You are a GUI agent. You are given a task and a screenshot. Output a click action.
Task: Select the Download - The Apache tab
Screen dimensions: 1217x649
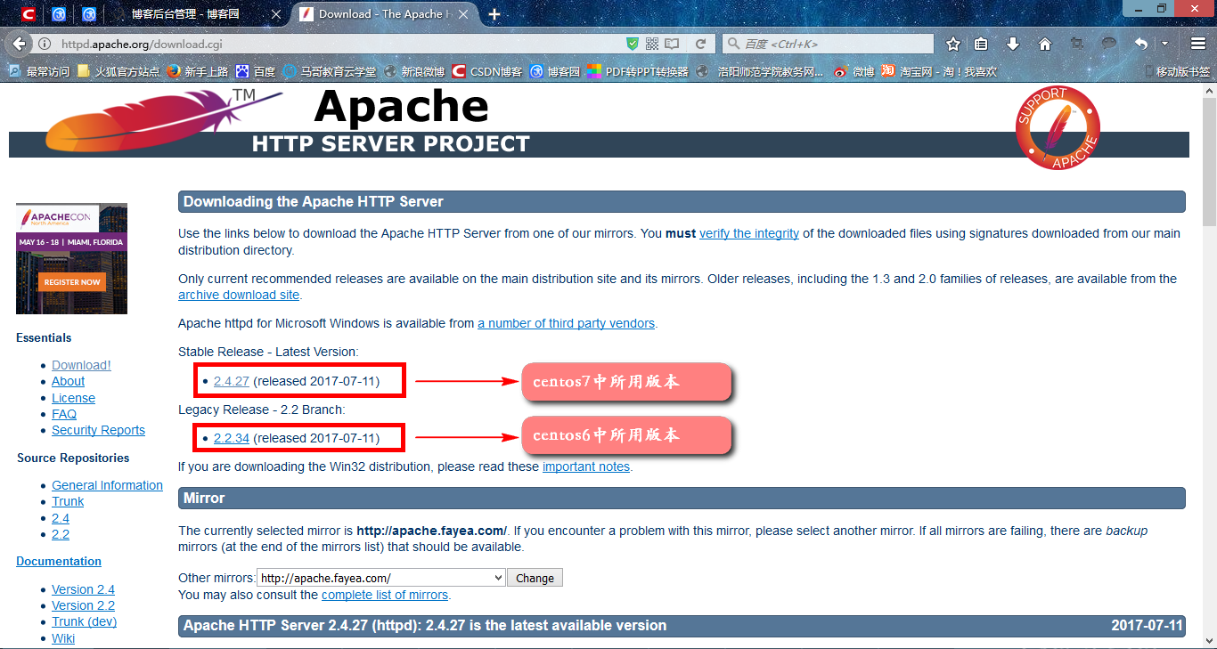(x=380, y=14)
